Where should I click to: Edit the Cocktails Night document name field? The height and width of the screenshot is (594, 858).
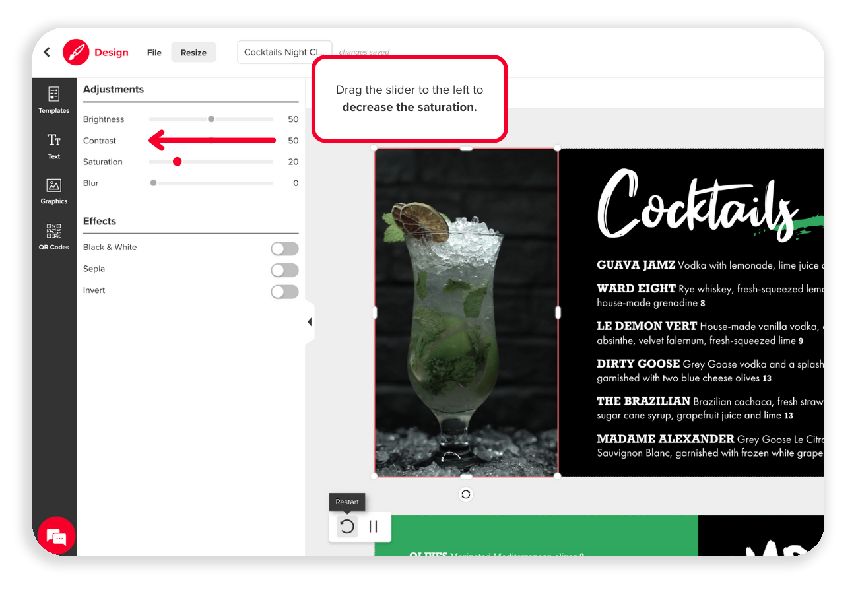tap(284, 52)
